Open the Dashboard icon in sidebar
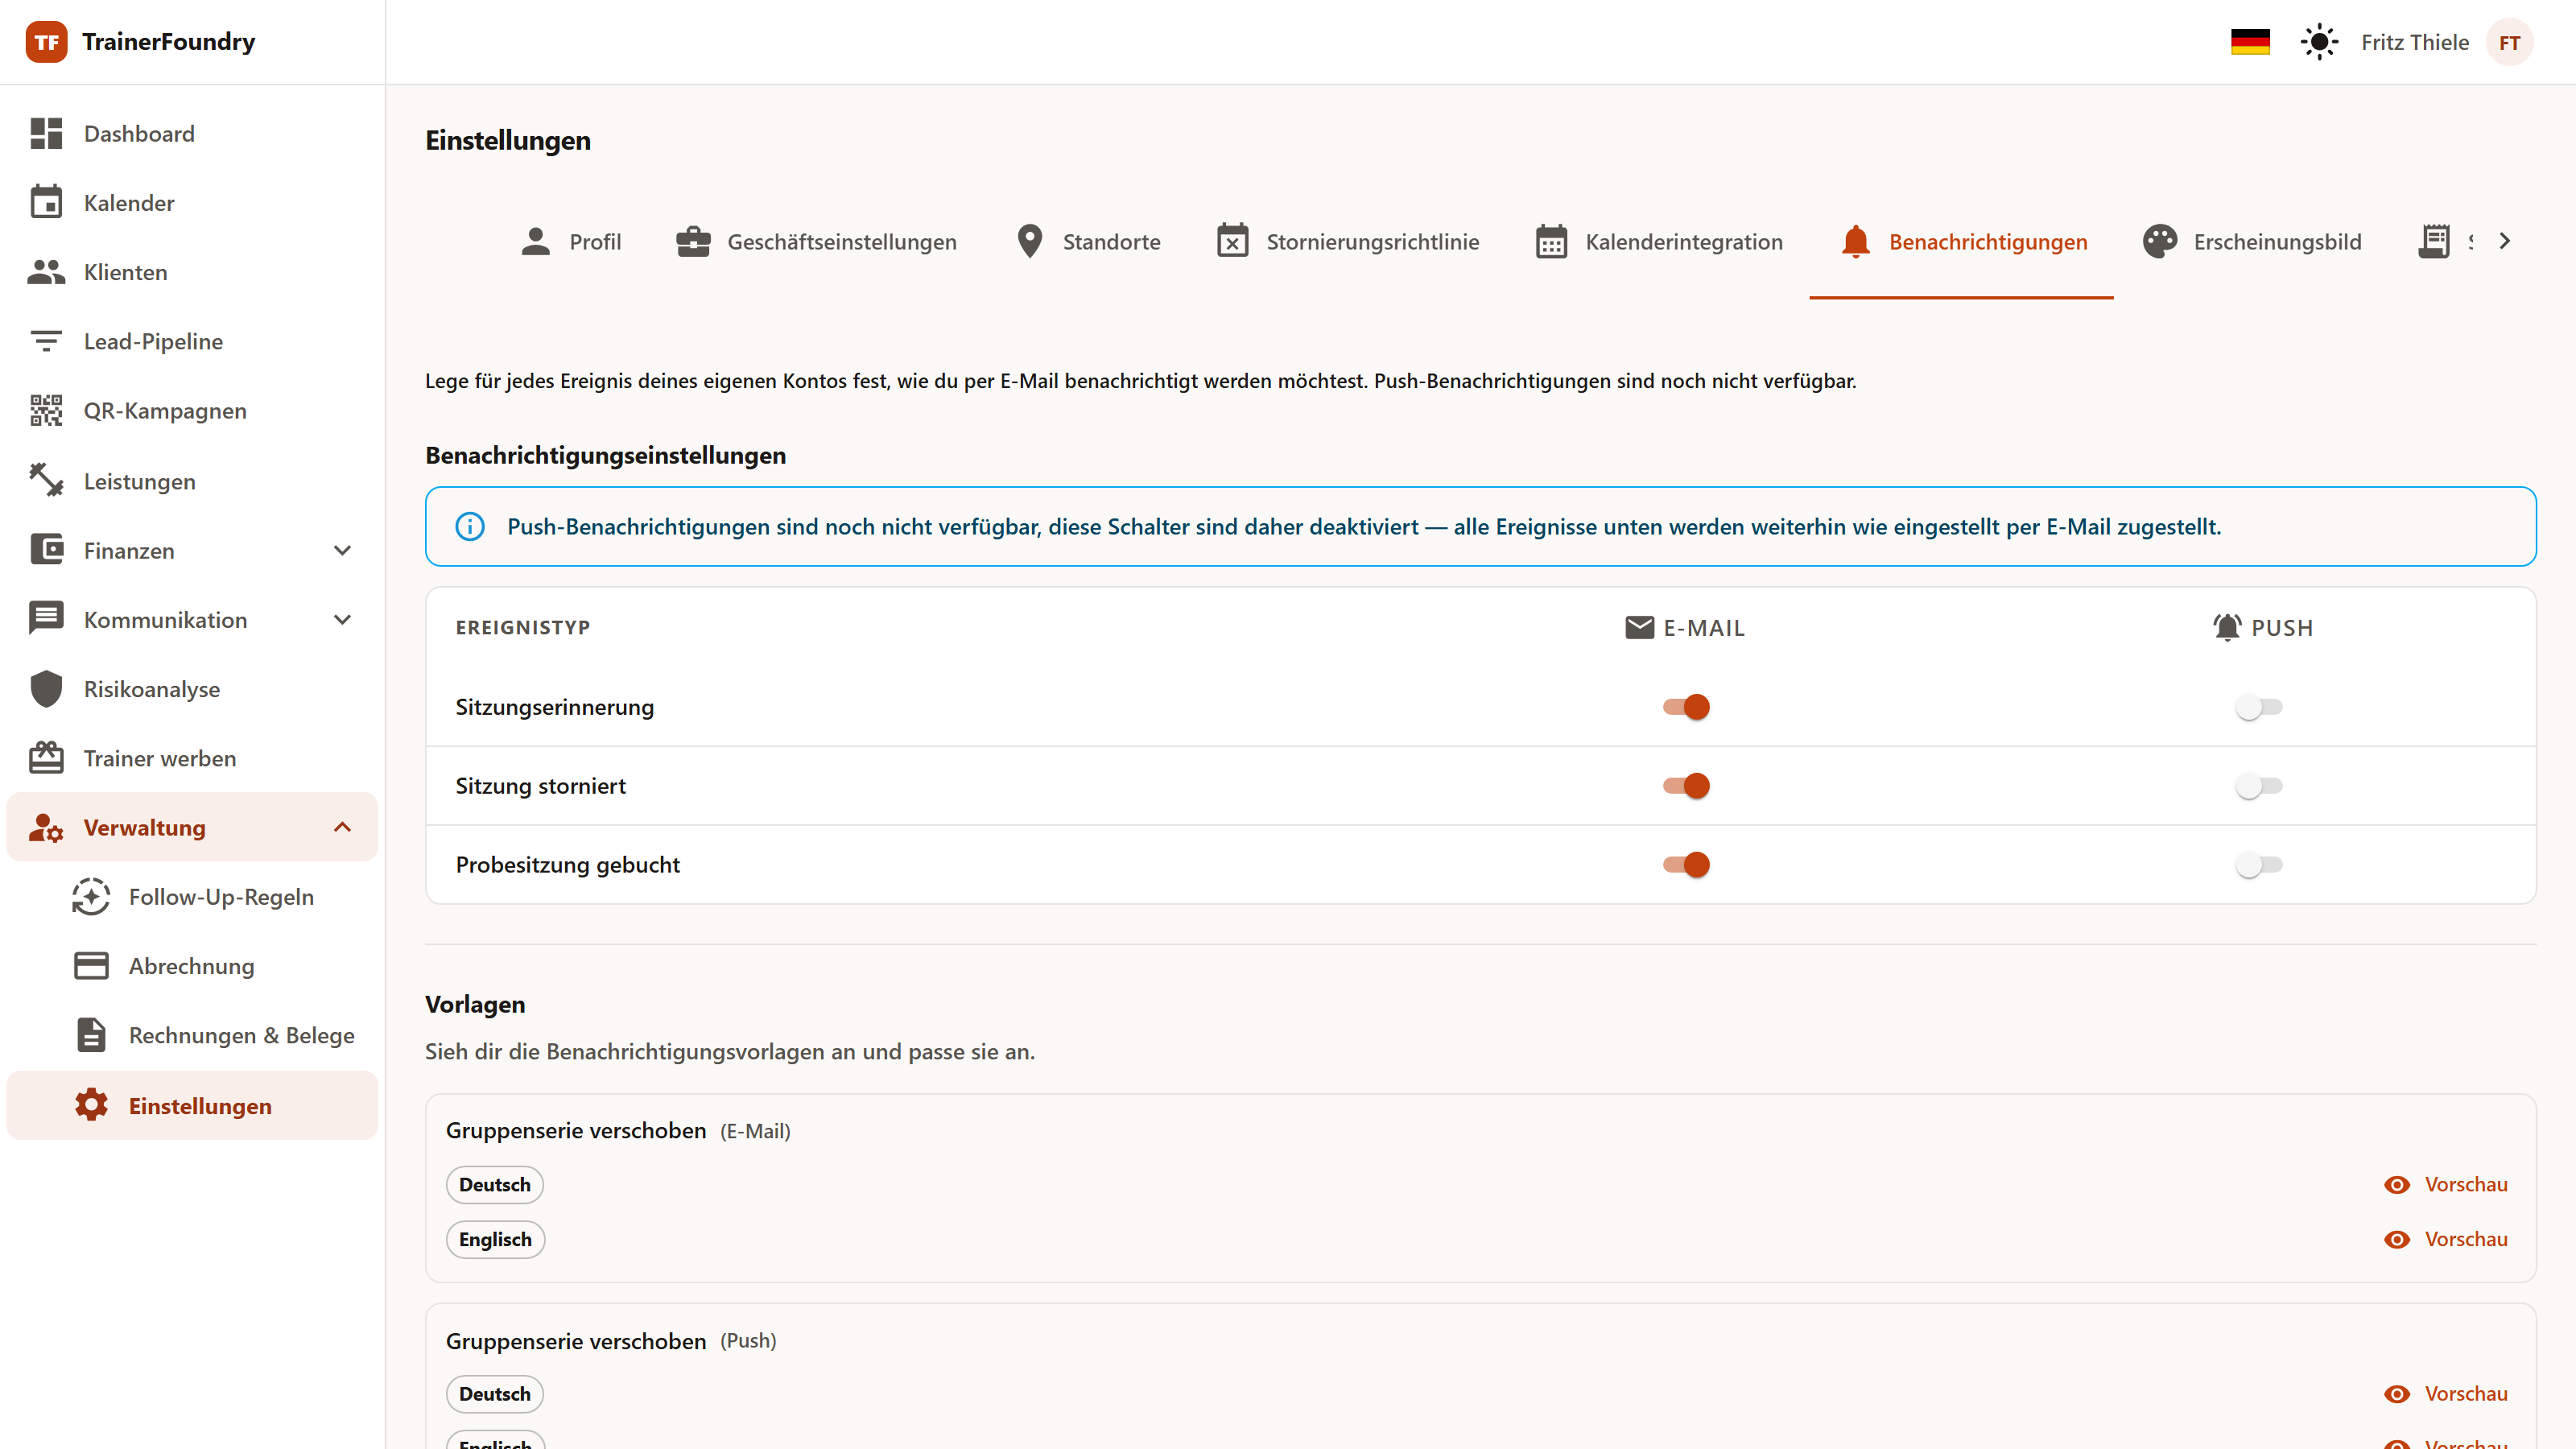The width and height of the screenshot is (2576, 1449). [x=46, y=133]
